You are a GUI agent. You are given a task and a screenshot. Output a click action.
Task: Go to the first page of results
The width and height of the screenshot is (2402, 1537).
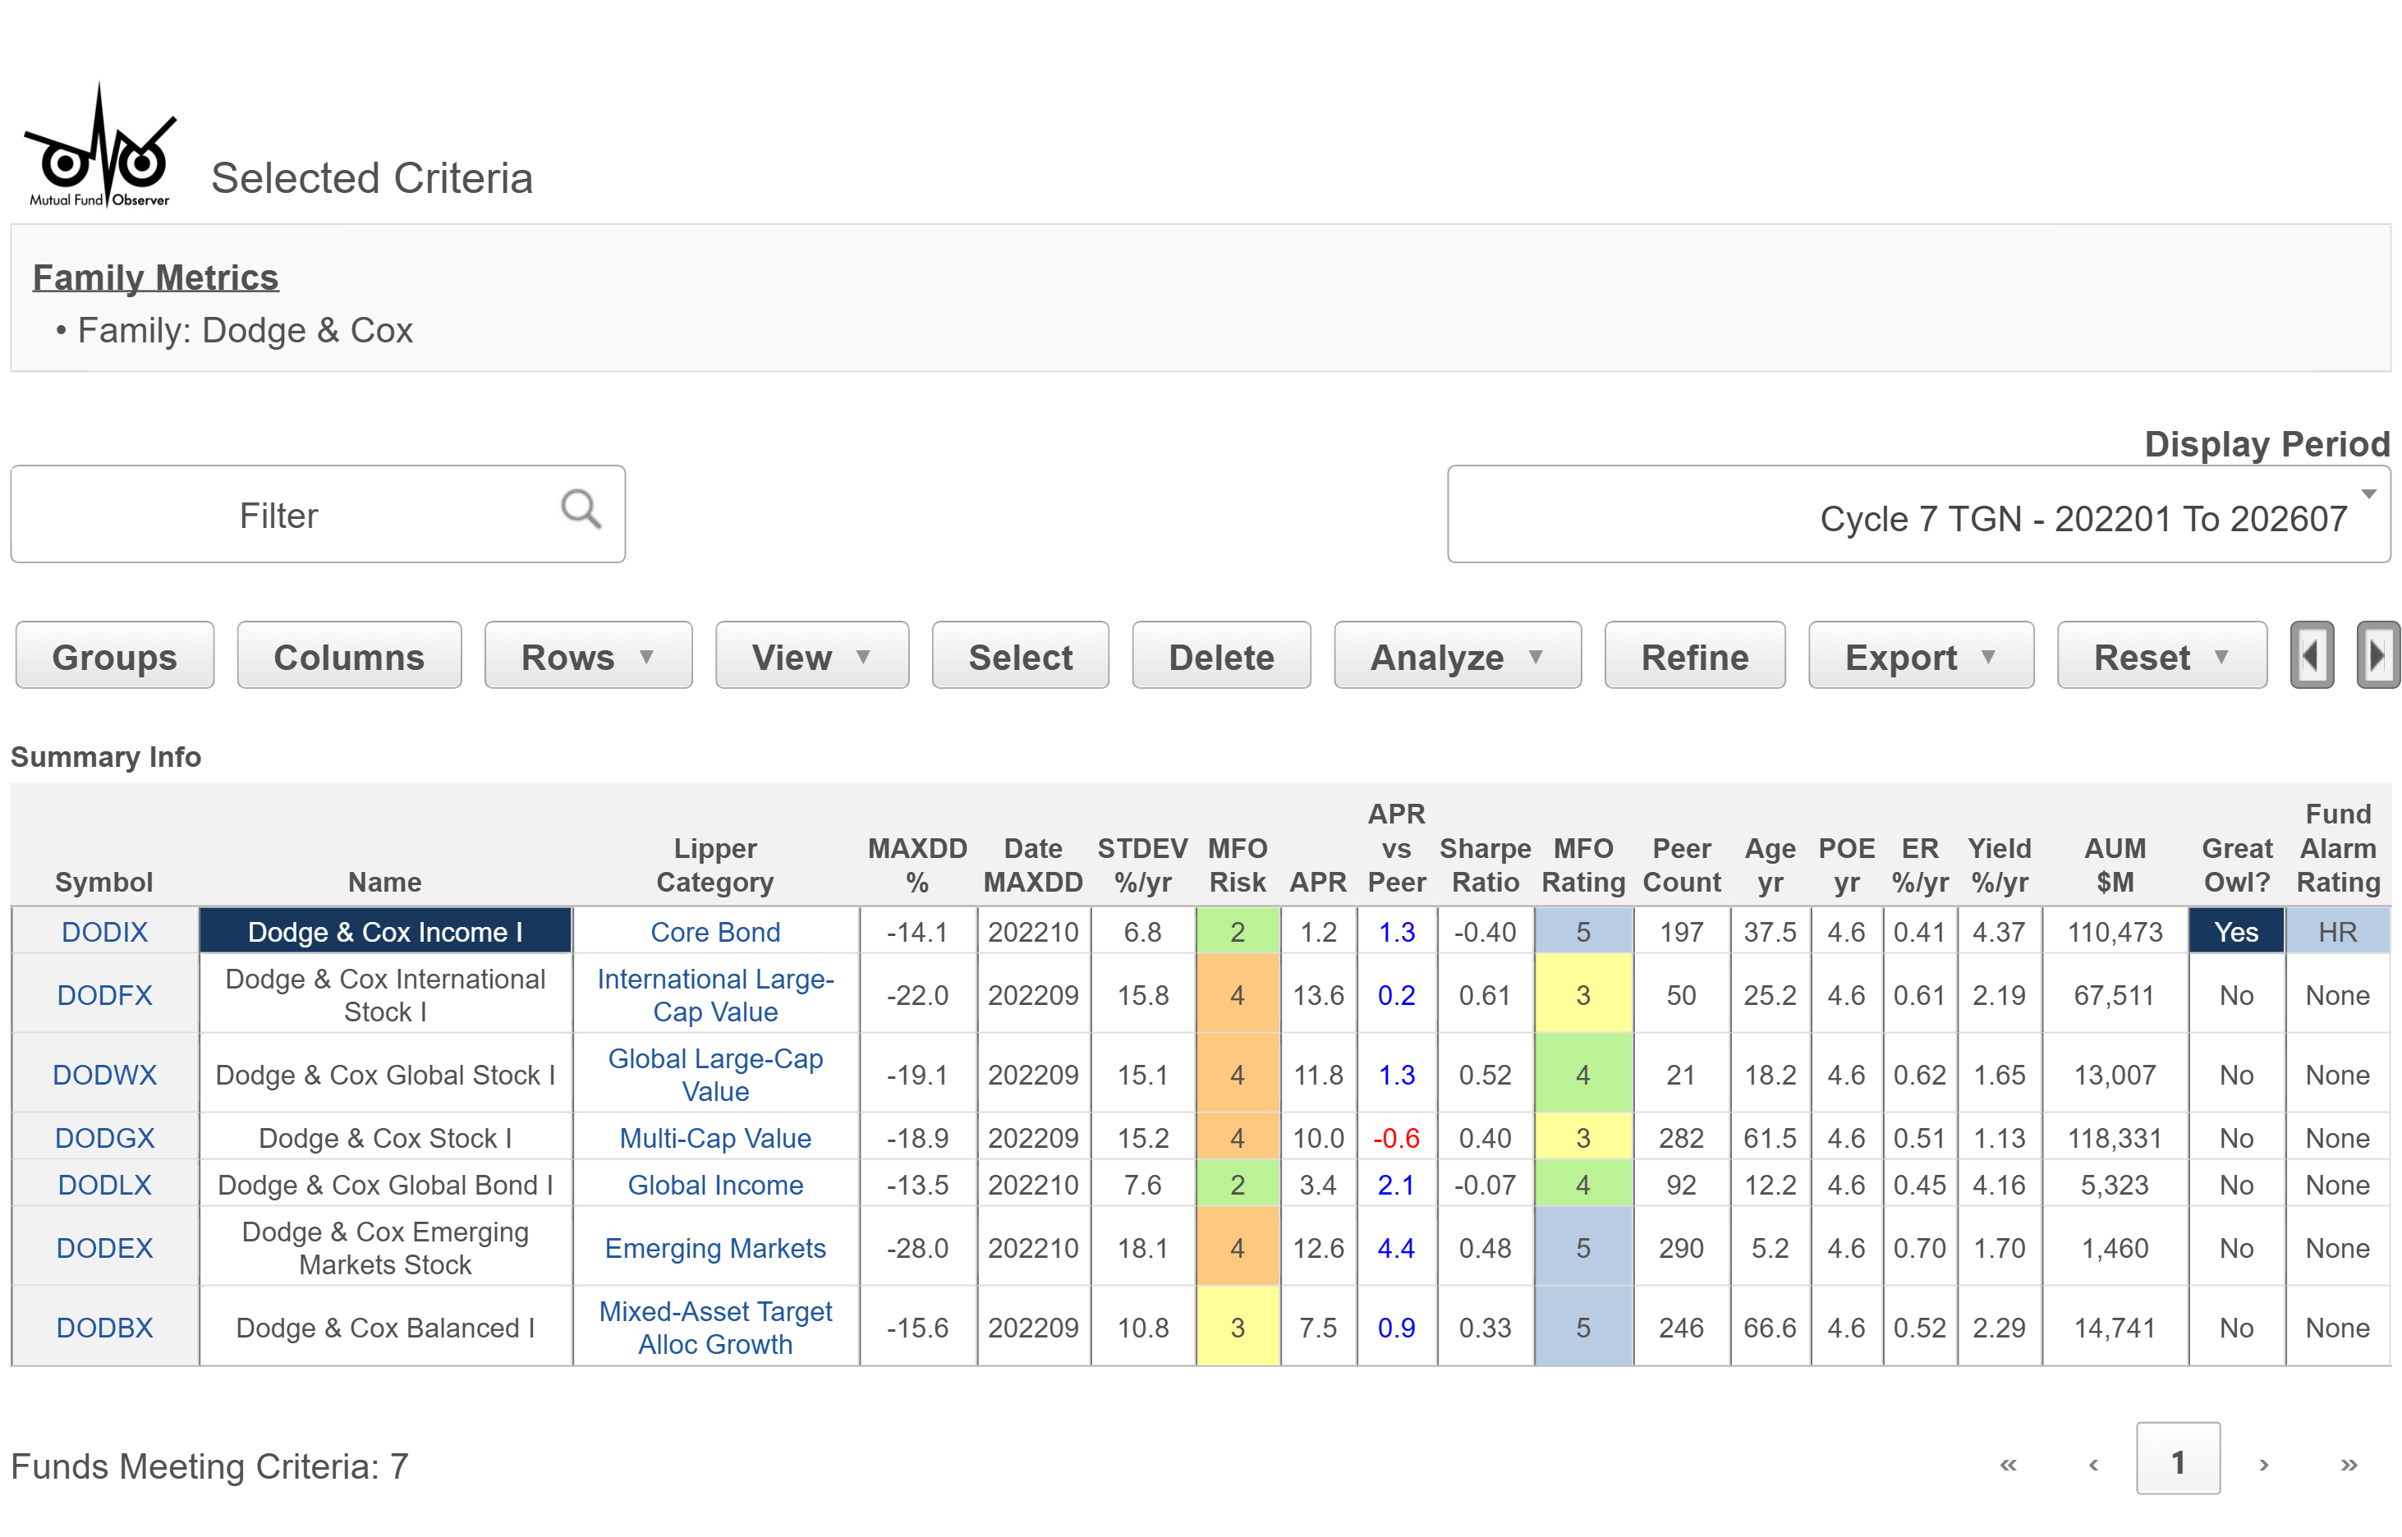point(2008,1464)
